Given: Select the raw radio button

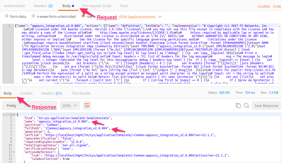Looking at the screenshot, I should (83, 16).
